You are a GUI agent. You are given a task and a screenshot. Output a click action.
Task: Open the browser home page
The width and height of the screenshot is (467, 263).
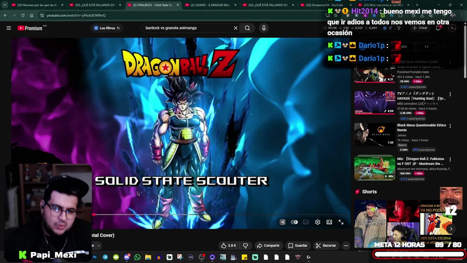pos(31,15)
